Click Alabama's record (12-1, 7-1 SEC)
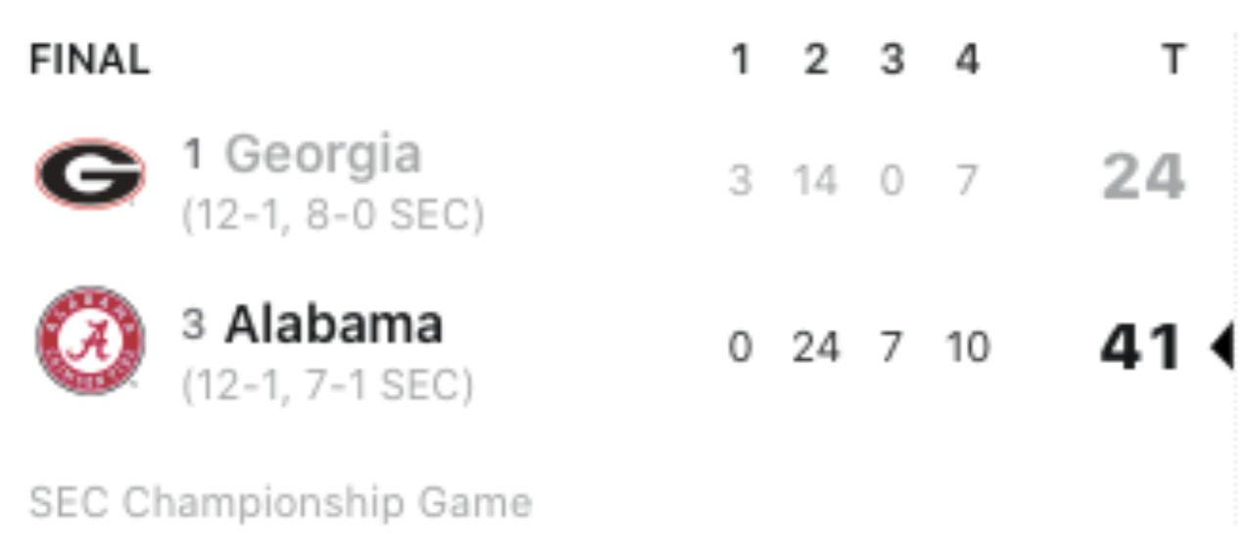1248x548 pixels. (327, 385)
